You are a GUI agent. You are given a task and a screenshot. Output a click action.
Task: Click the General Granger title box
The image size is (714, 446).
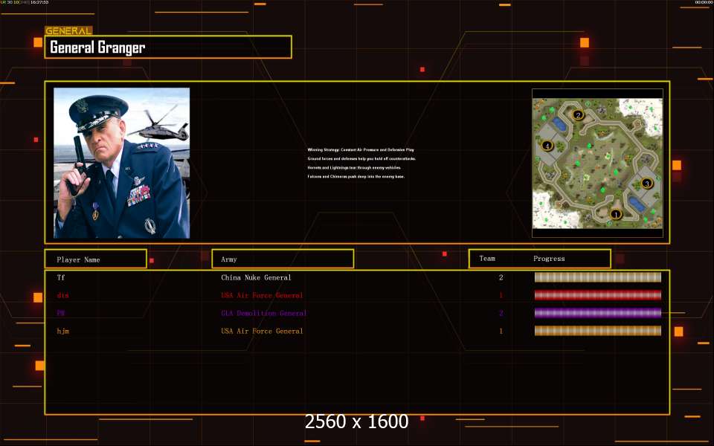[168, 48]
